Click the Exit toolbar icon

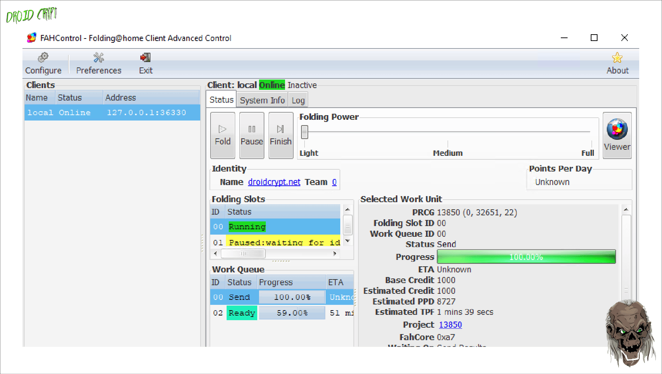[145, 63]
